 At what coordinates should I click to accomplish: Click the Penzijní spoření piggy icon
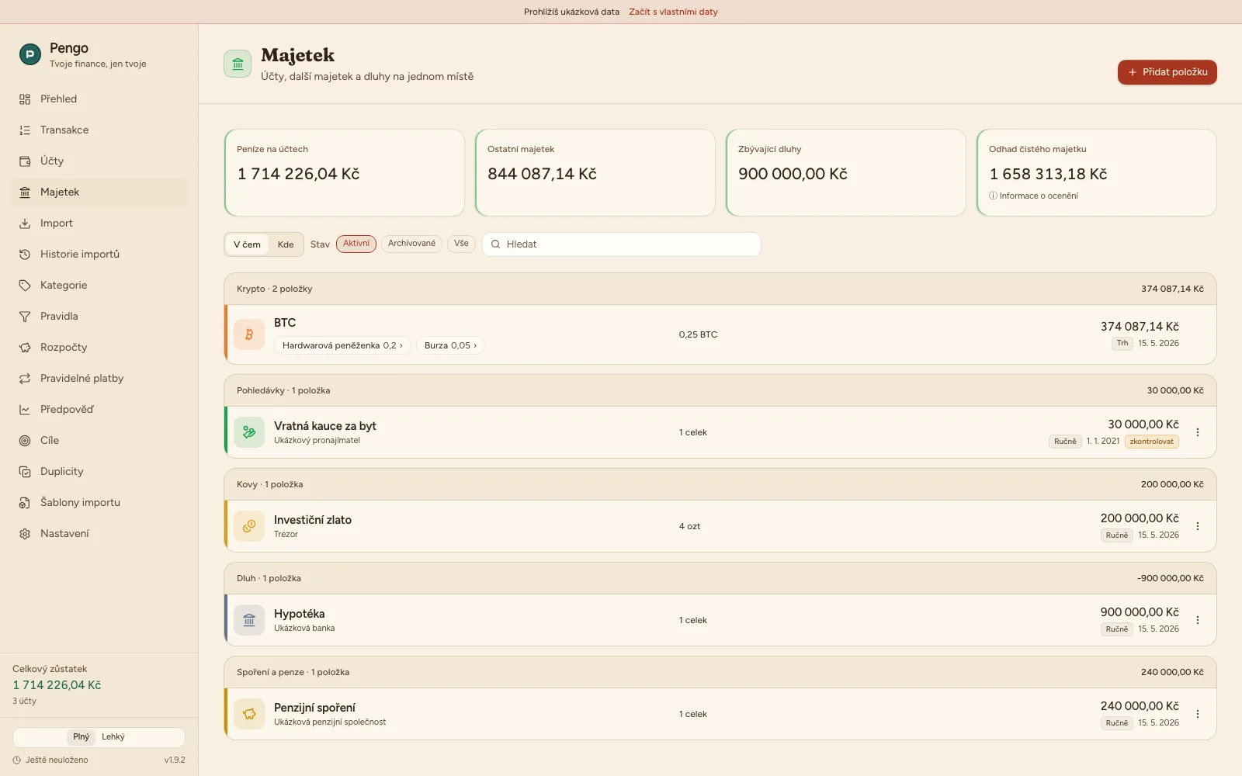click(x=249, y=714)
